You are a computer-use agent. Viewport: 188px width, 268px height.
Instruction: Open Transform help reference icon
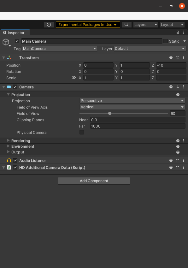coord(171,57)
